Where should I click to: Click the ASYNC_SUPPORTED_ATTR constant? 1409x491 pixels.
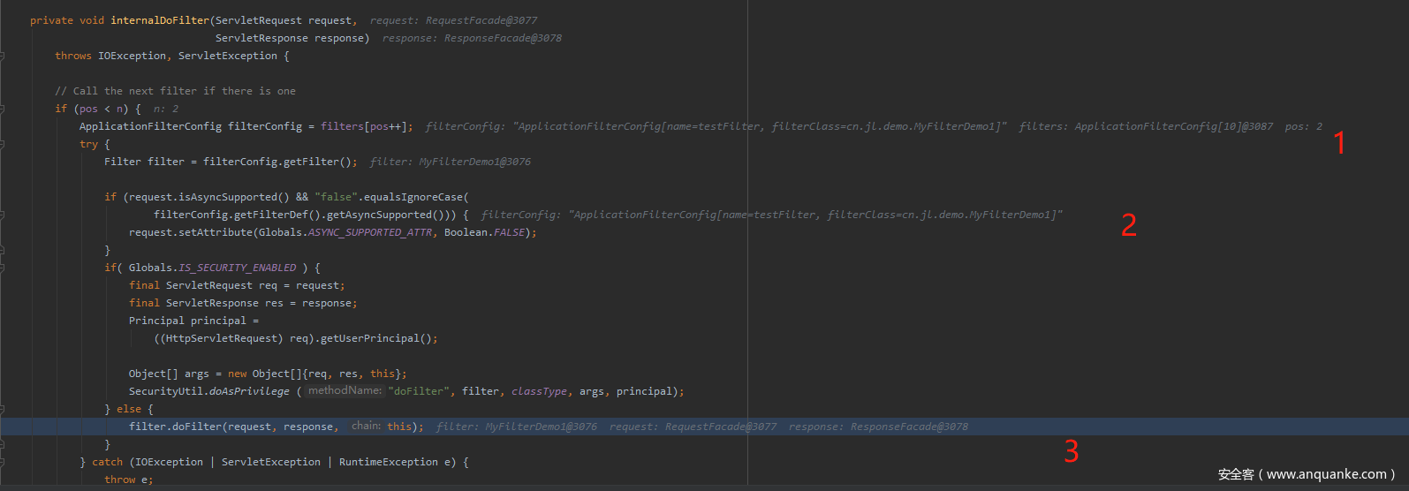click(x=370, y=232)
